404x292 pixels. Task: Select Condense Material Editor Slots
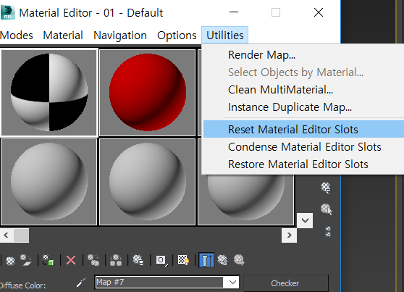[304, 147]
